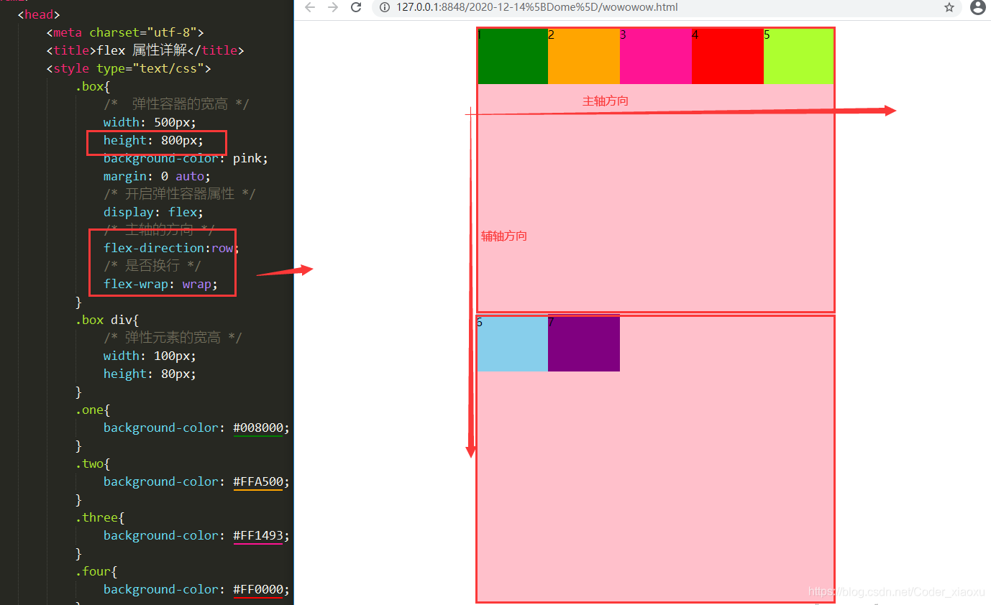
Task: Bookmark this page with the star
Action: point(949,7)
